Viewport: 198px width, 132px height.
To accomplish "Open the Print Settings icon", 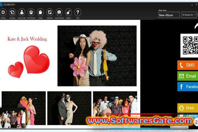I will tap(31, 12).
